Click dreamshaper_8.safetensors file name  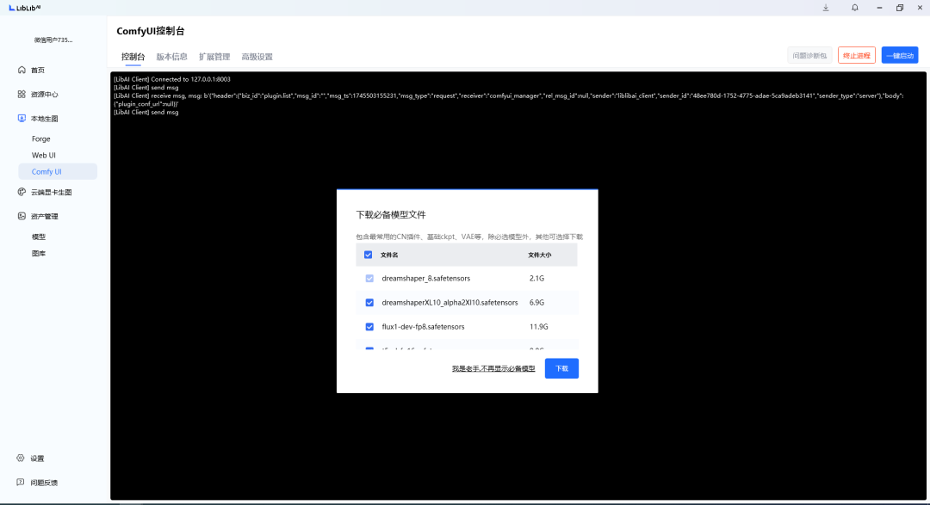coord(426,279)
